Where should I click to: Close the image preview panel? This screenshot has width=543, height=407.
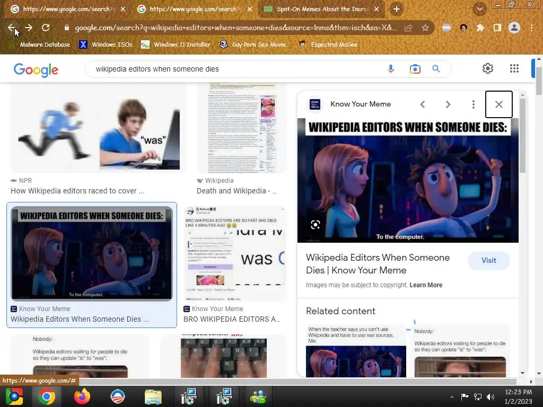pyautogui.click(x=498, y=104)
